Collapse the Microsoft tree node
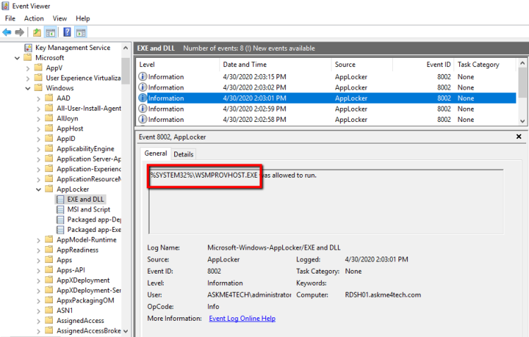 (x=17, y=58)
